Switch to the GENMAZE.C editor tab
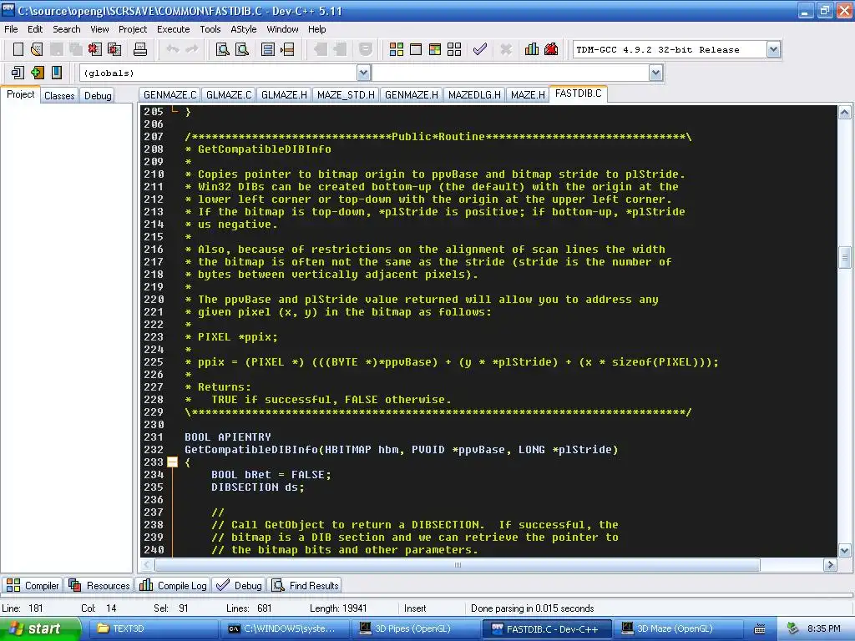 169,95
